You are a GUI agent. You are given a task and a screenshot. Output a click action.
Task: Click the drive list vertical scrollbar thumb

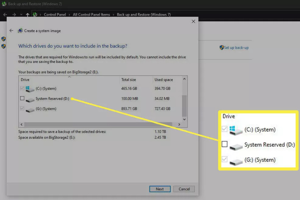coord(185,105)
